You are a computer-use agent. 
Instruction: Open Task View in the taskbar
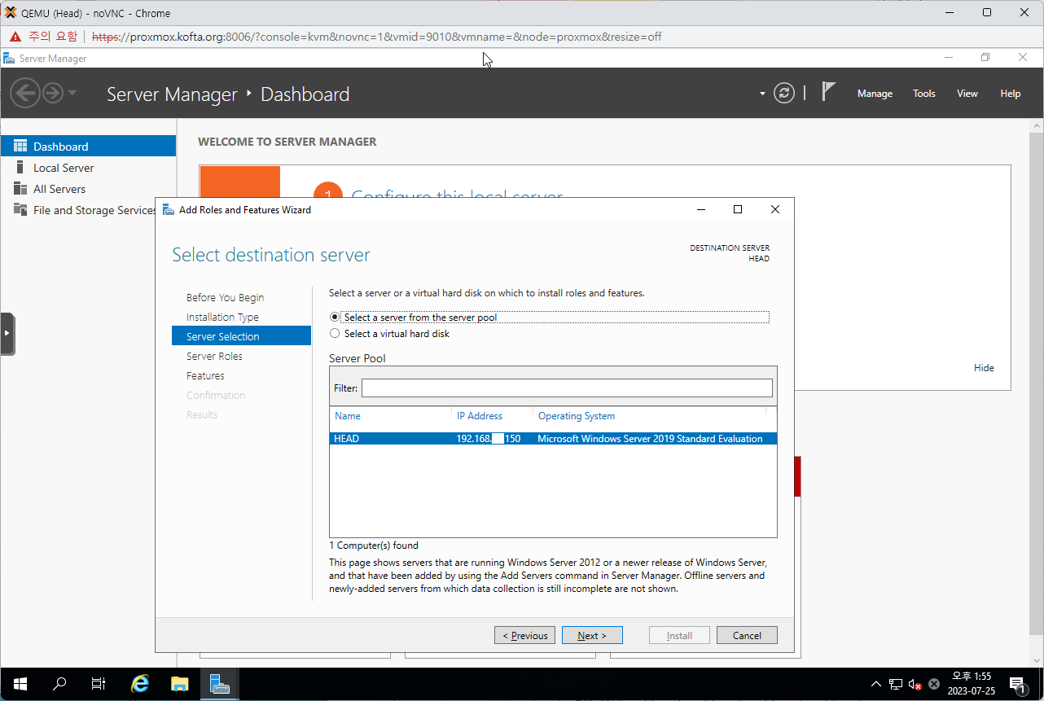click(99, 684)
